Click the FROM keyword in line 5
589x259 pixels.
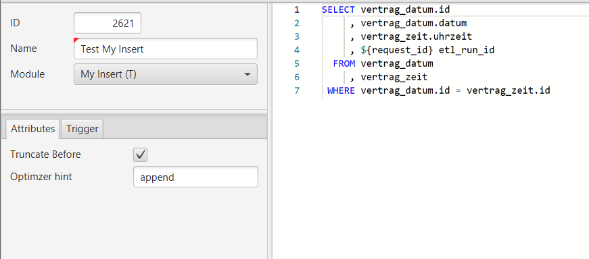click(344, 63)
